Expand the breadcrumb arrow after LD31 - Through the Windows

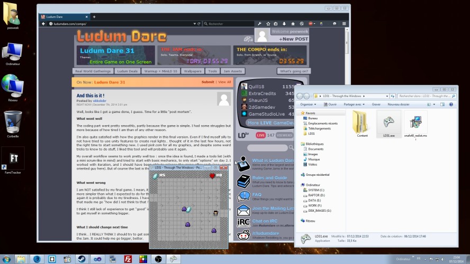[x=364, y=96]
